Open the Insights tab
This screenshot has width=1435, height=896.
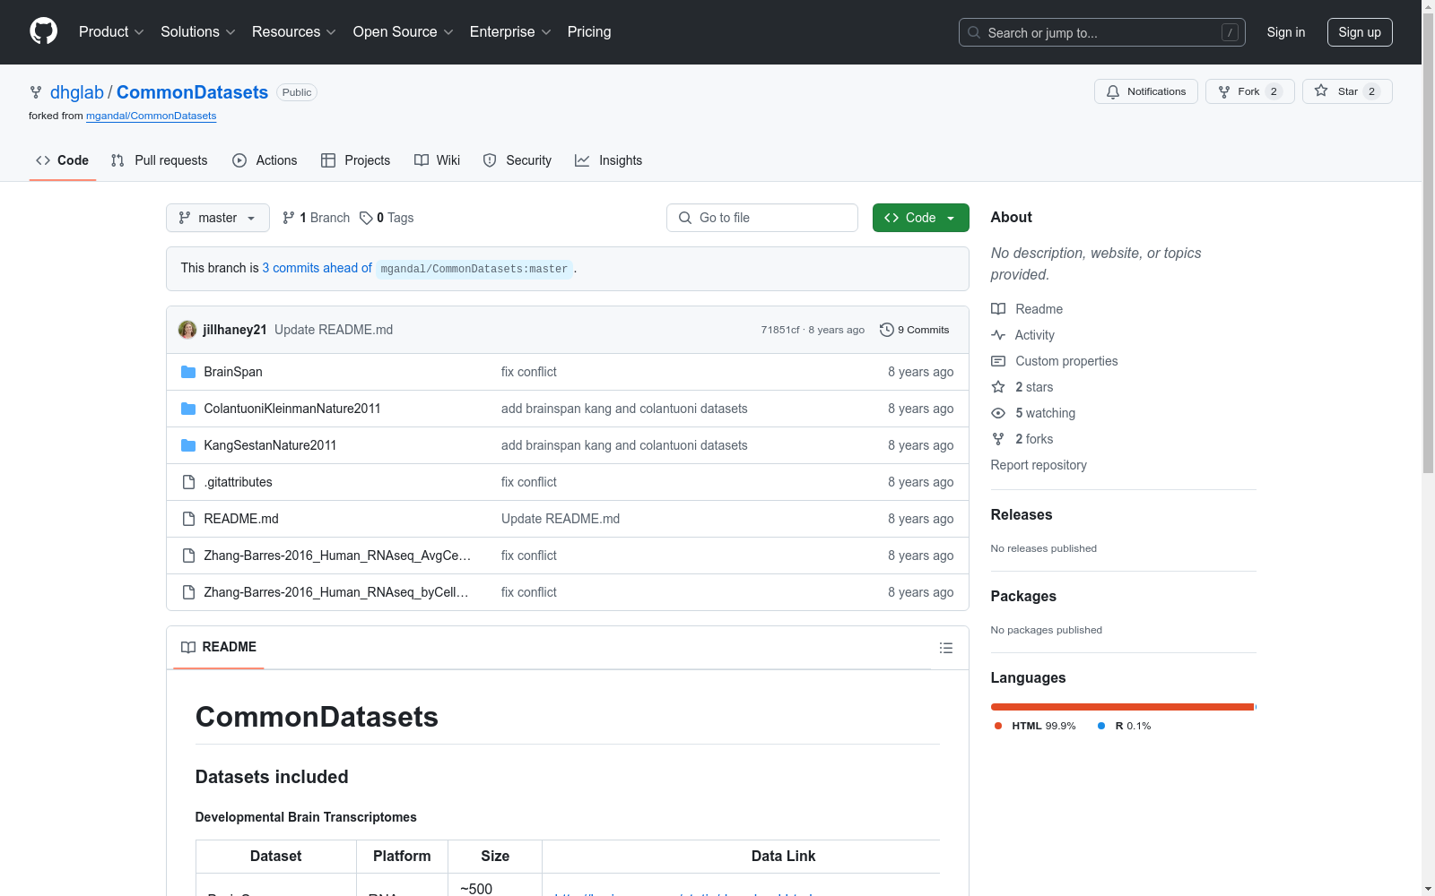pos(609,160)
